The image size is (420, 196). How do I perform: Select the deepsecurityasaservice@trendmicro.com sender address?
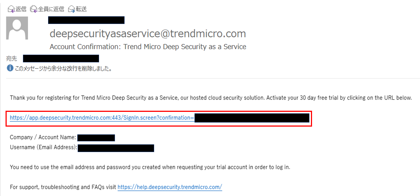(148, 34)
